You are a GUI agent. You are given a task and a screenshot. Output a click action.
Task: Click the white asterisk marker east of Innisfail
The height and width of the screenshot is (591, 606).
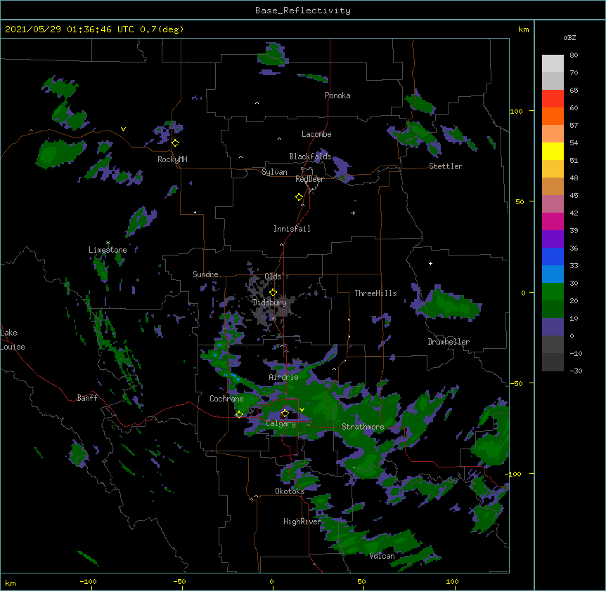tap(353, 213)
